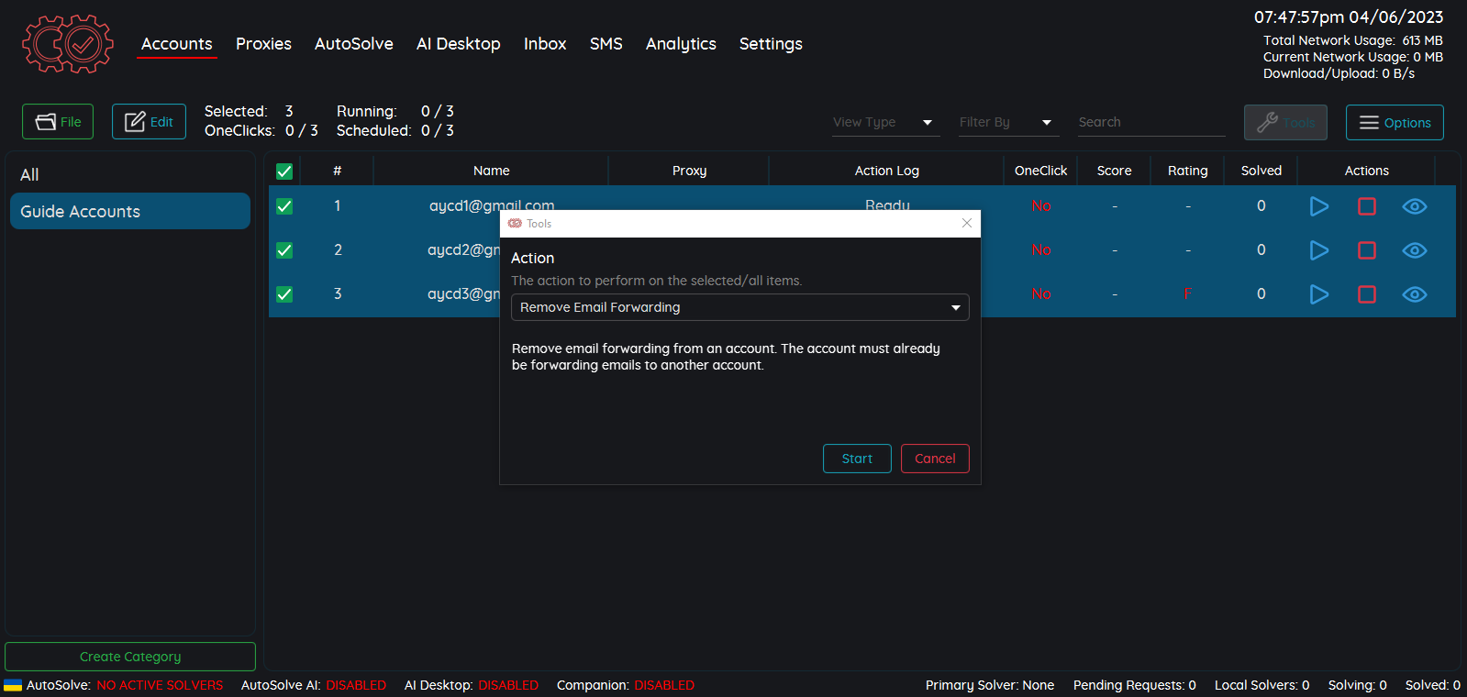Click Cancel in the Tools dialog

point(935,459)
